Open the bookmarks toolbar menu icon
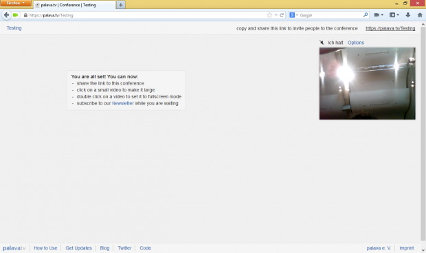The image size is (426, 253). (394, 15)
